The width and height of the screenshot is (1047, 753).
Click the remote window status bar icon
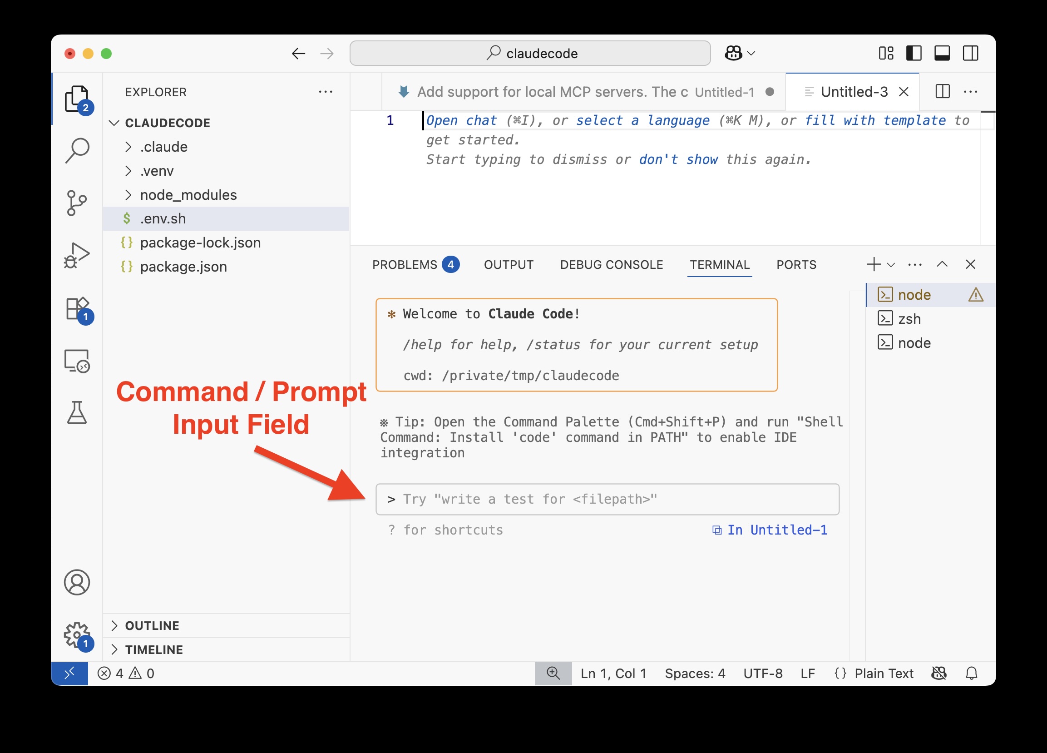69,674
